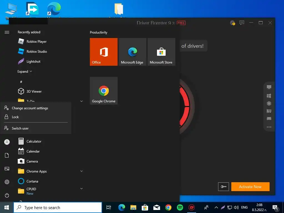Open File Explorer from the taskbar

(133, 207)
